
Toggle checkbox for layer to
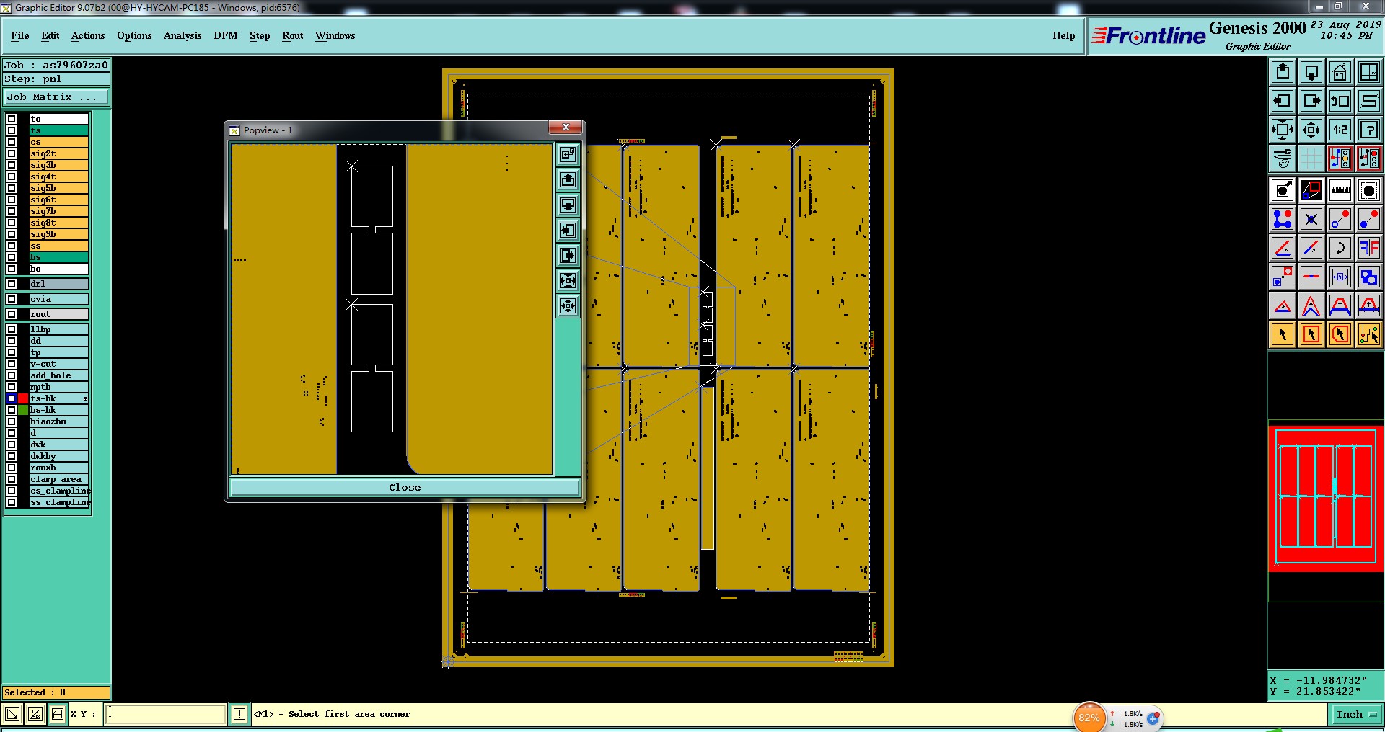click(x=12, y=119)
